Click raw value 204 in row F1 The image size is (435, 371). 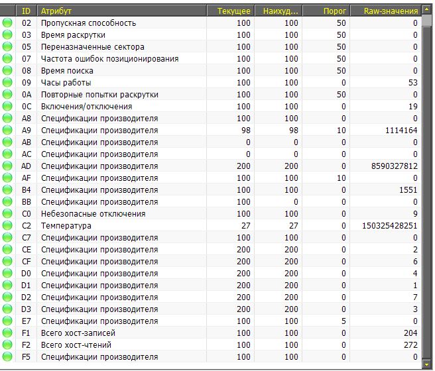(x=410, y=333)
